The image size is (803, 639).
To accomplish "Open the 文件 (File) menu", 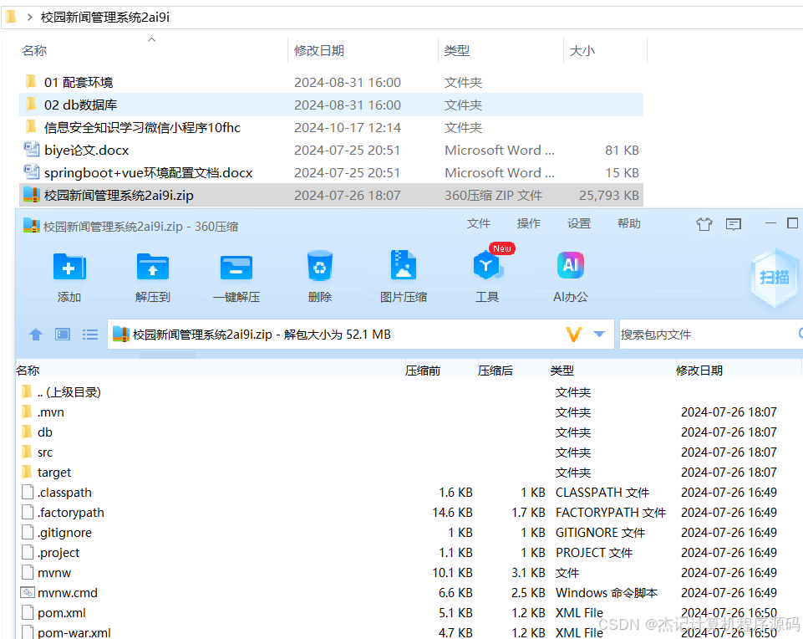I will click(478, 224).
